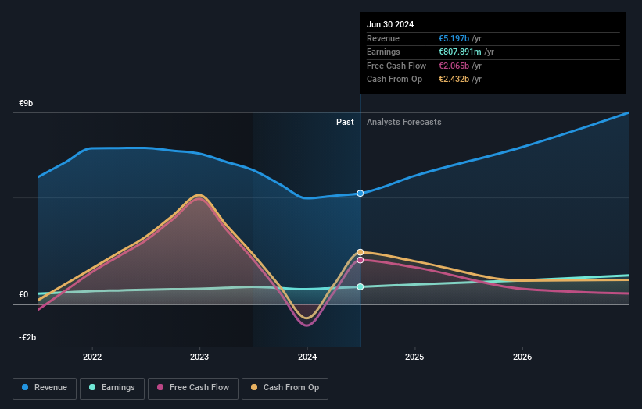Click the blue Revenue legend dot
This screenshot has width=642, height=409.
(x=25, y=387)
